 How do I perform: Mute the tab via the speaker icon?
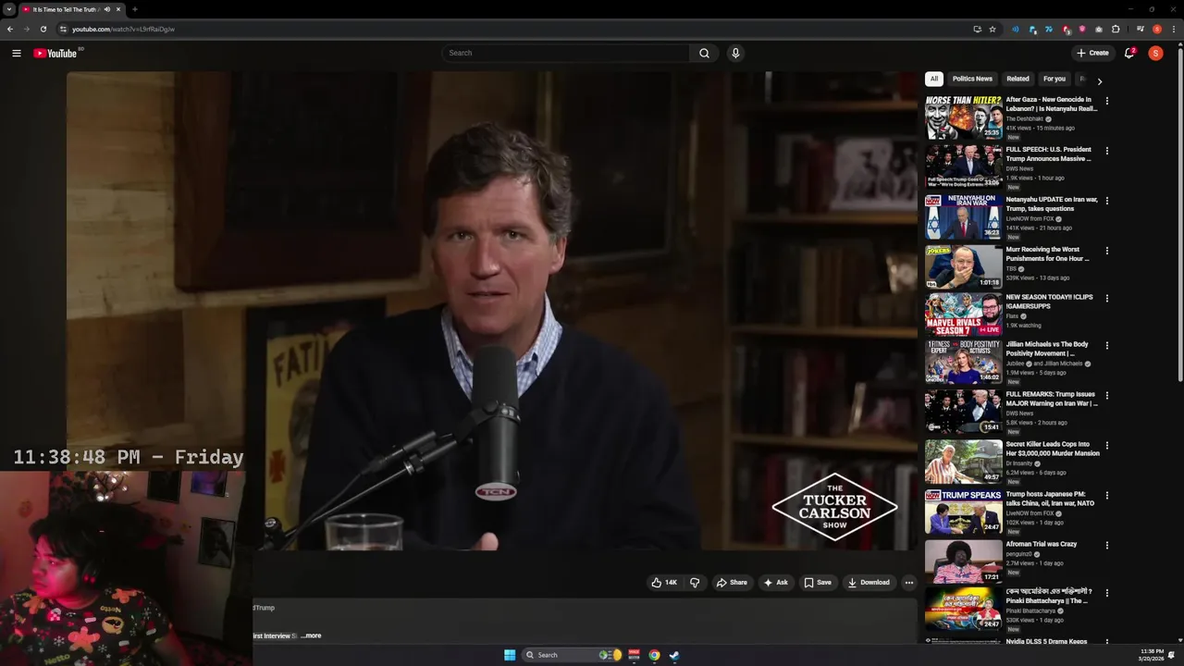click(x=107, y=9)
